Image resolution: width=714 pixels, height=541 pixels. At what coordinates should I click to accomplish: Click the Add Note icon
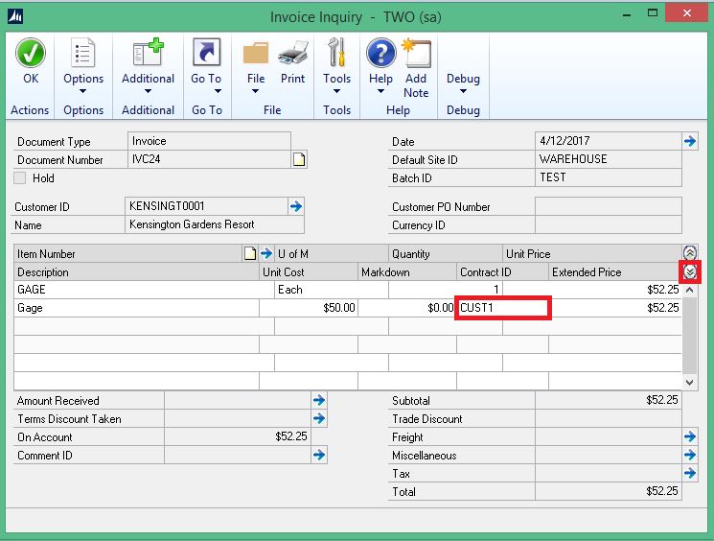pos(416,53)
